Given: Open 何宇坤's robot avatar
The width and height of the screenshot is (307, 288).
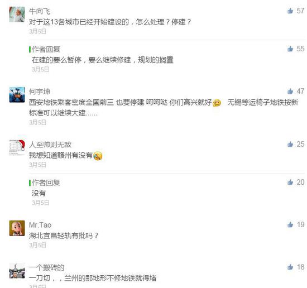Looking at the screenshot, I should point(17,95).
